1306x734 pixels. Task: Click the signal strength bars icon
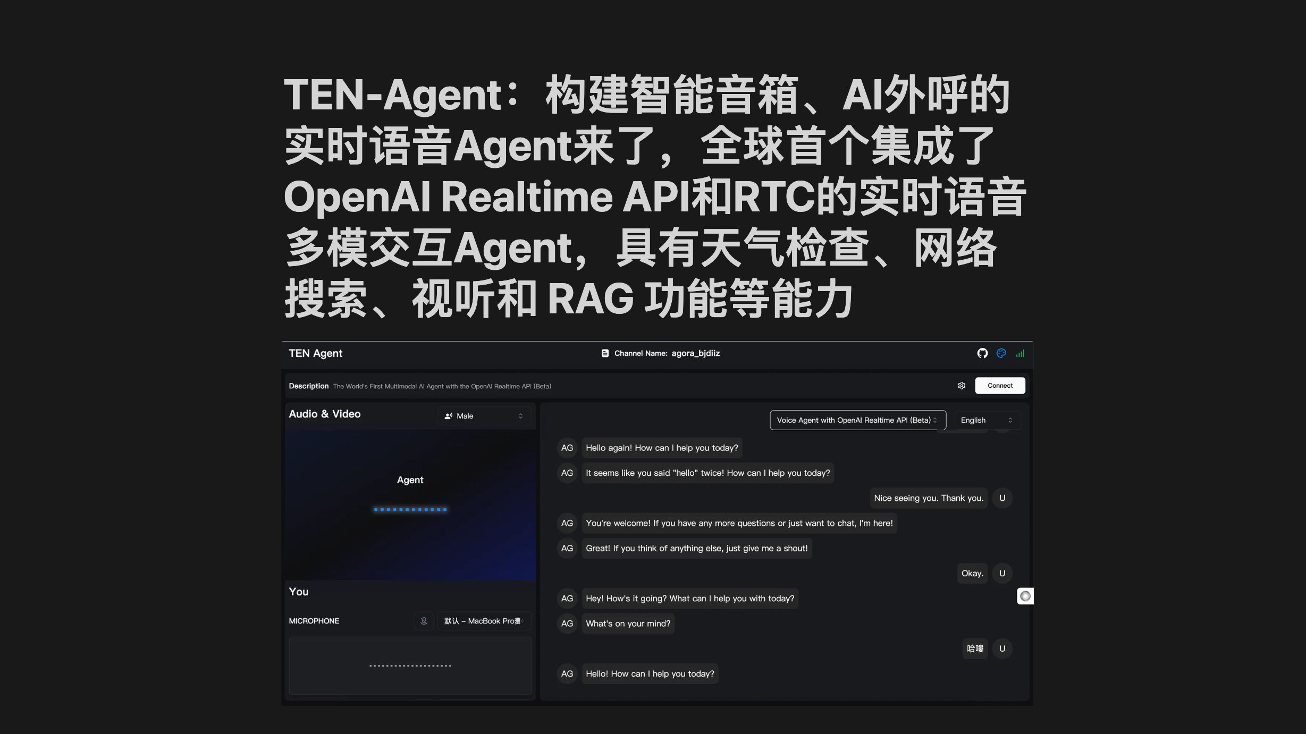tap(1021, 353)
